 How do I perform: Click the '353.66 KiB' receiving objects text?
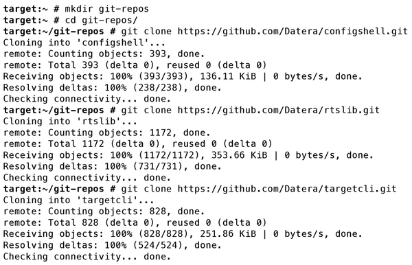239,155
